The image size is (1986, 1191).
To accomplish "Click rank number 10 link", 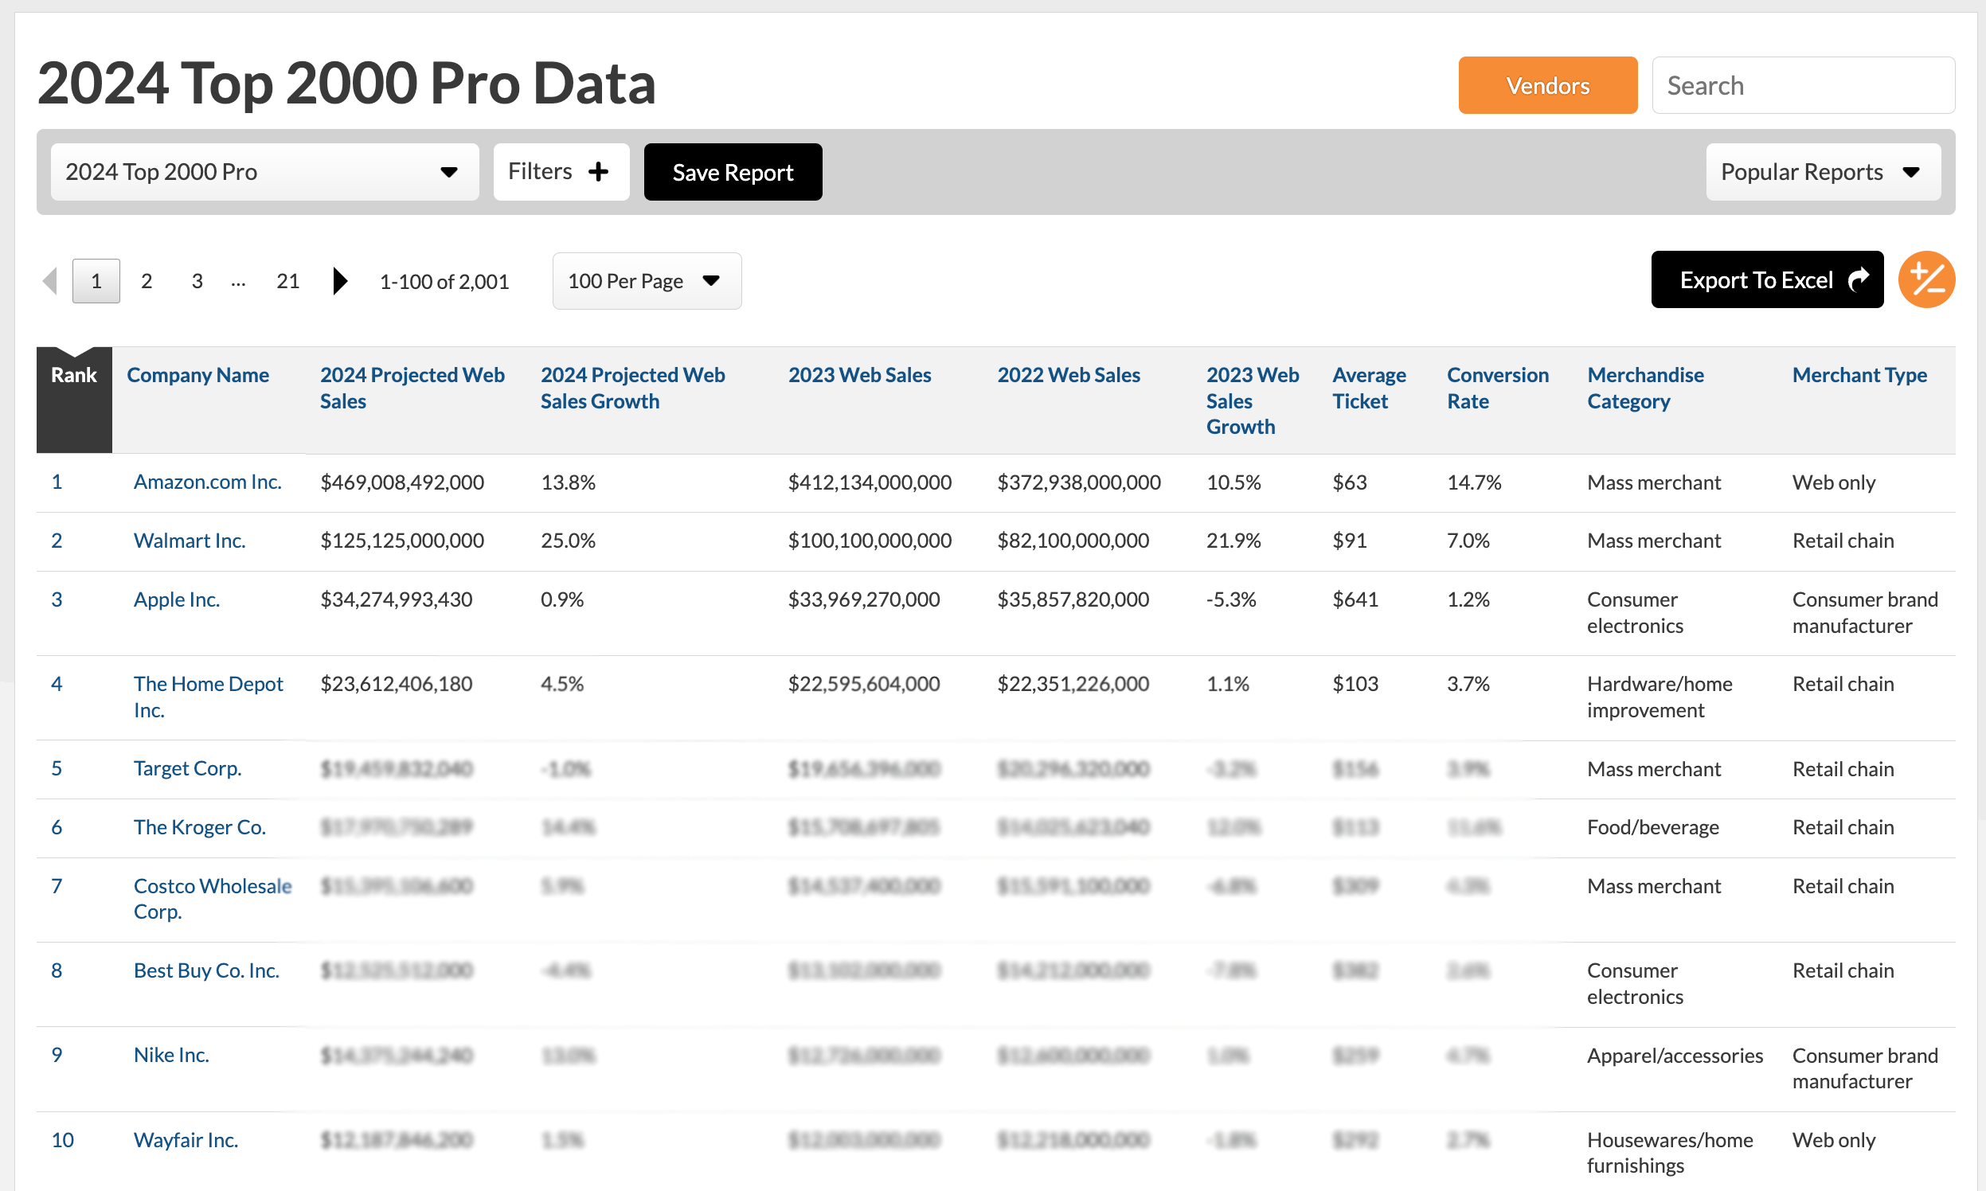I will click(x=62, y=1139).
